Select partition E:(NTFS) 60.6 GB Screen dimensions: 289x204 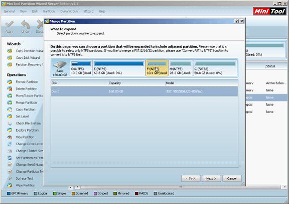pyautogui.click(x=119, y=68)
